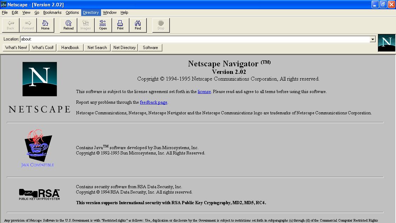Open the Handbook directory button
Viewport: 396px width, 223px height.
pyautogui.click(x=70, y=48)
